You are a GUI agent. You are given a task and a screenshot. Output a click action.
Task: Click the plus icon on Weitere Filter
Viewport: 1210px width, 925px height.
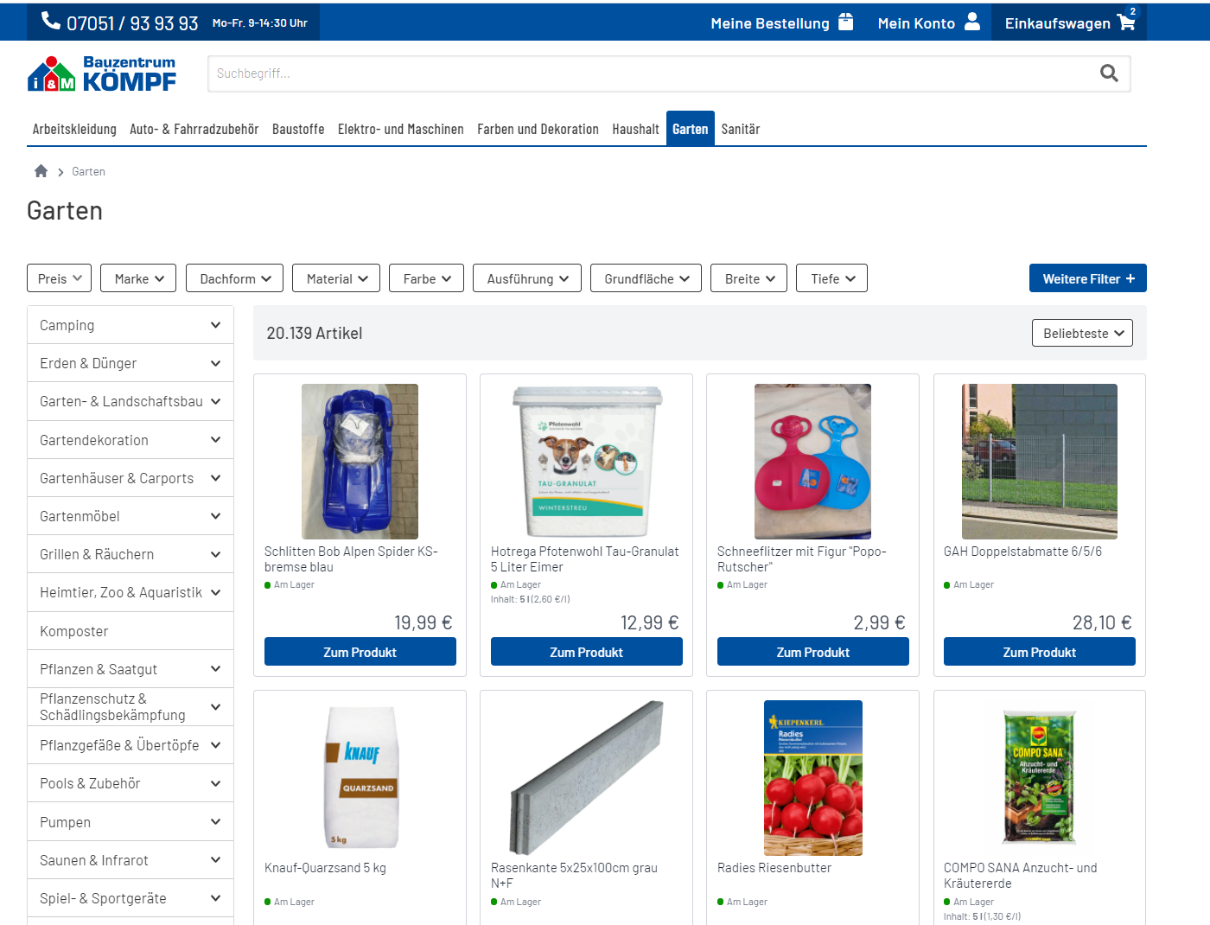(1130, 278)
